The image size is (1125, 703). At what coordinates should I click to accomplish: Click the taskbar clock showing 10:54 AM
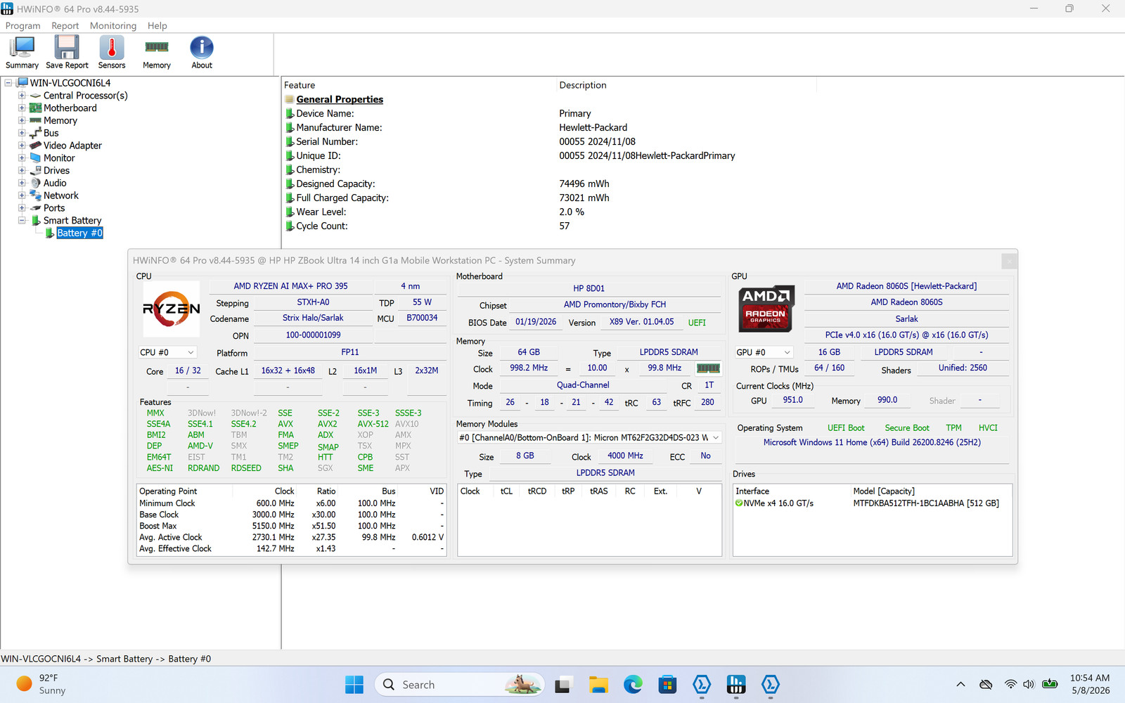(x=1090, y=685)
